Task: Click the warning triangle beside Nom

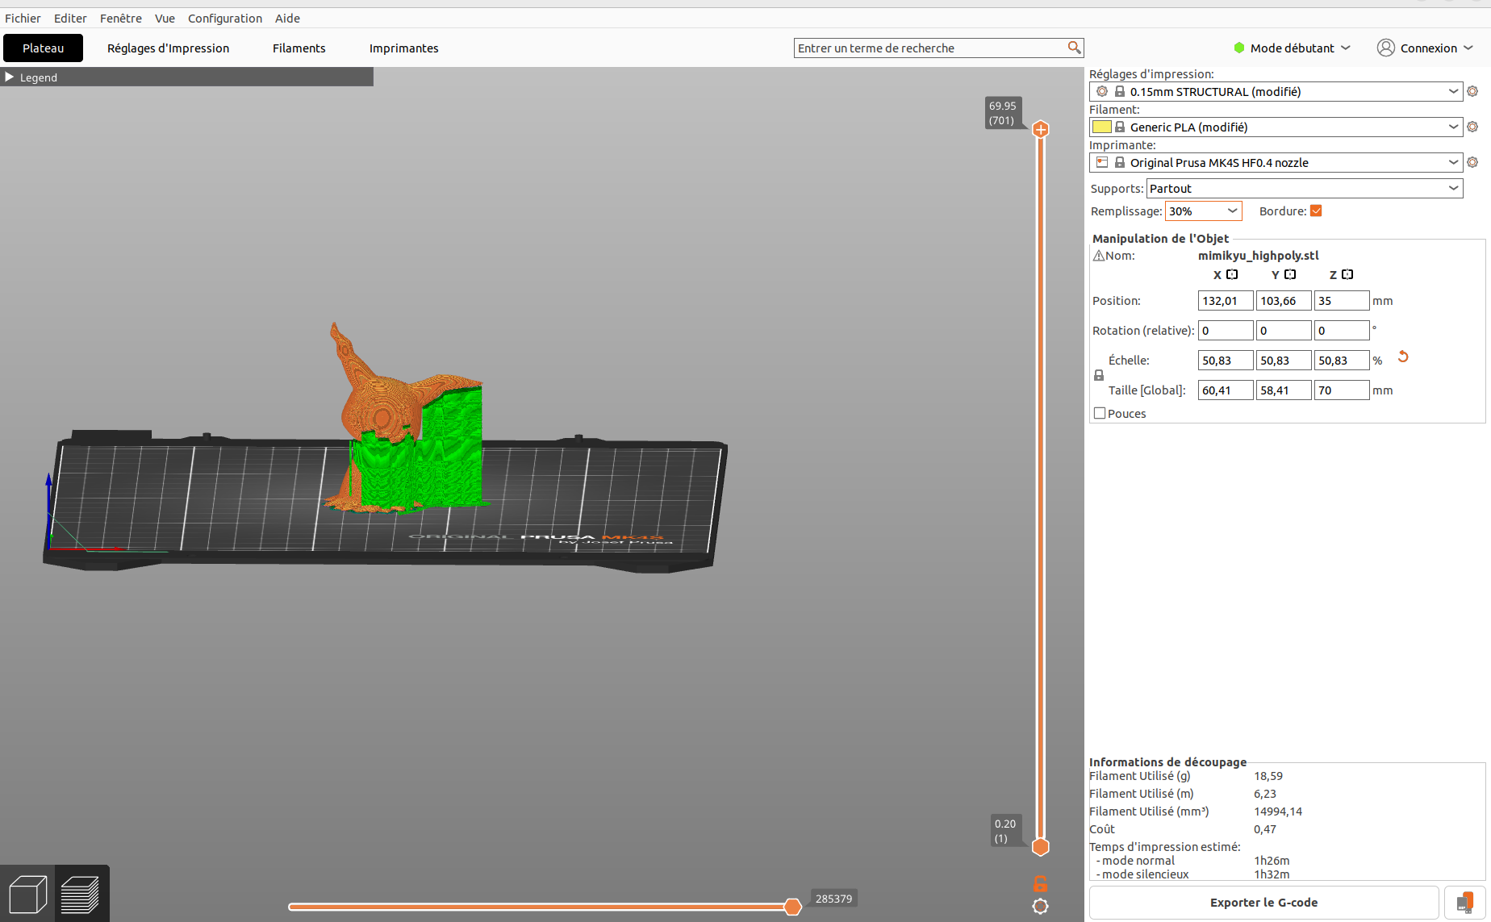Action: click(x=1098, y=256)
